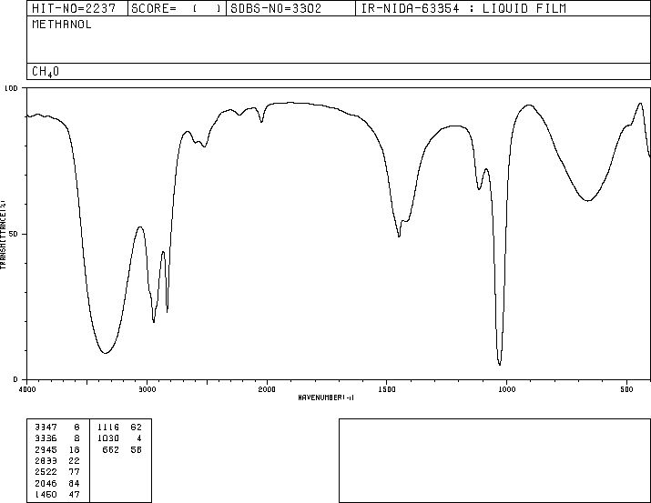Image resolution: width=651 pixels, height=503 pixels.
Task: Click the empty box at bottom right
Action: coord(493,460)
